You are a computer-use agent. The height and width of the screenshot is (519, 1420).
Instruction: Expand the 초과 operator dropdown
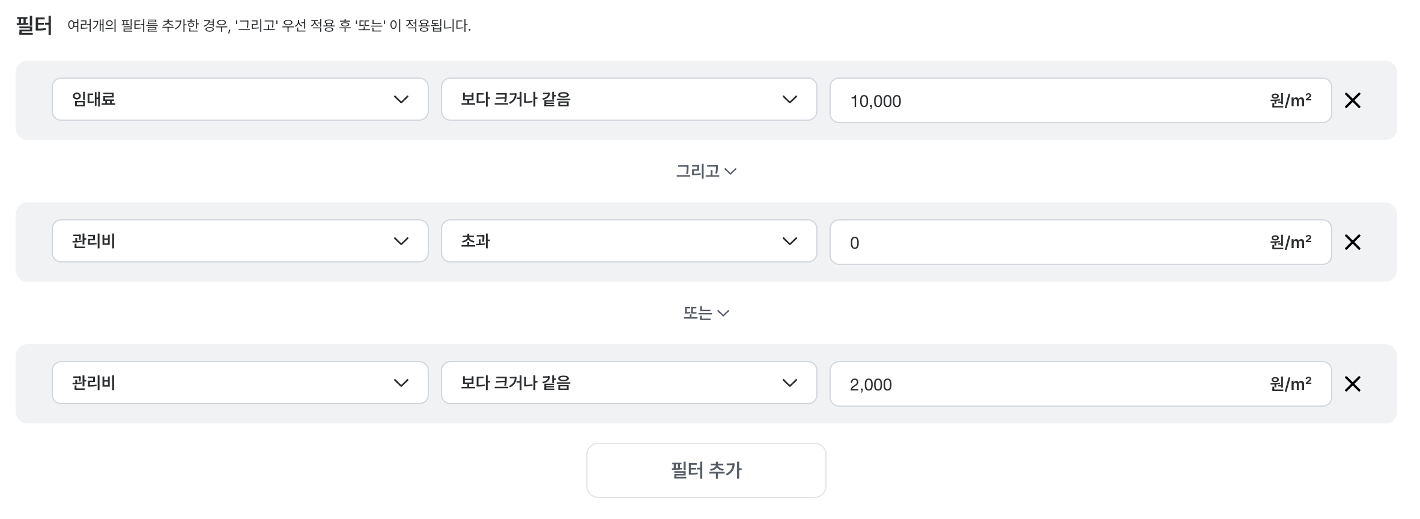[x=628, y=241]
